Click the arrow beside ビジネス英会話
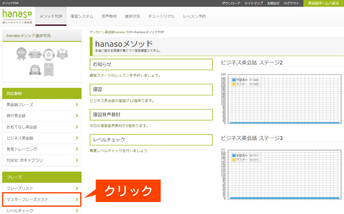Image resolution: width=344 pixels, height=214 pixels. click(x=77, y=138)
